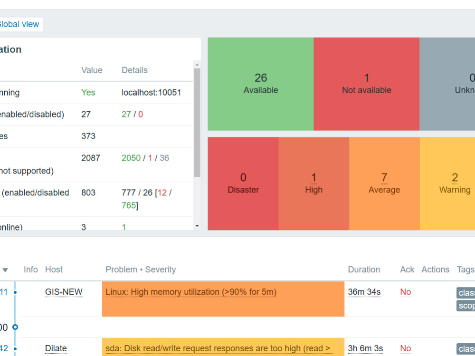Acknowledge the Dilate problem via No

point(405,348)
